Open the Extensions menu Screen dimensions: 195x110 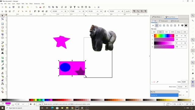(x=37, y=4)
